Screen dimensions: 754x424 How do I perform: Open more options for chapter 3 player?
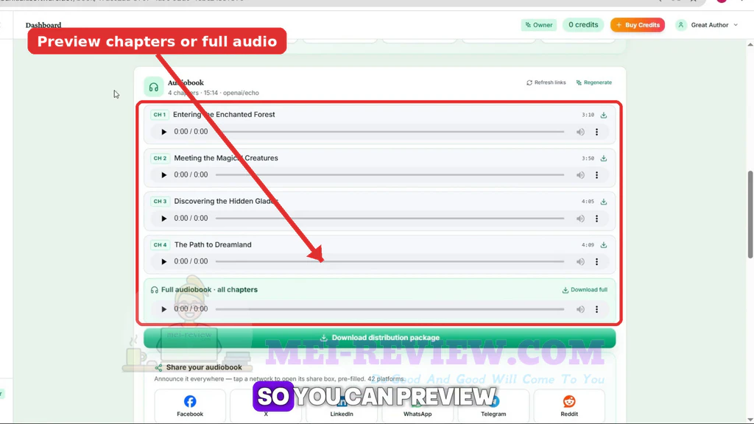[x=596, y=218]
